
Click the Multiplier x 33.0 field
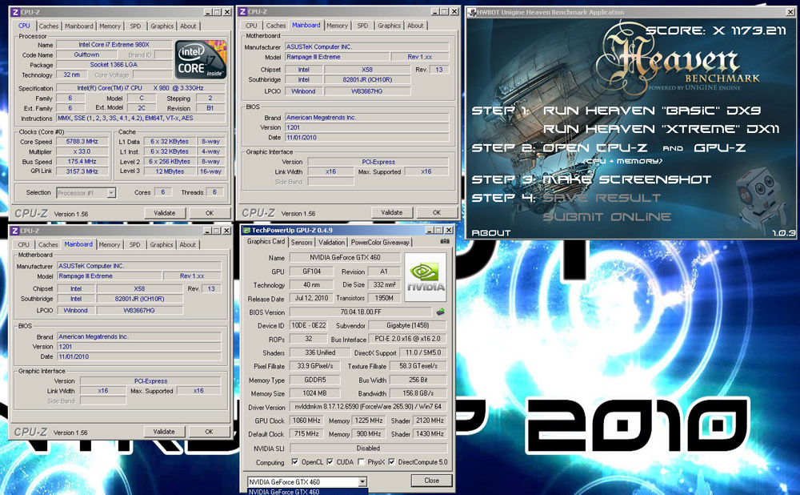pyautogui.click(x=82, y=151)
